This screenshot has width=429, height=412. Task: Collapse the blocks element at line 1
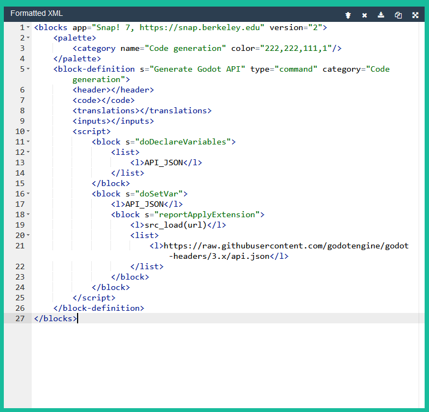click(28, 27)
